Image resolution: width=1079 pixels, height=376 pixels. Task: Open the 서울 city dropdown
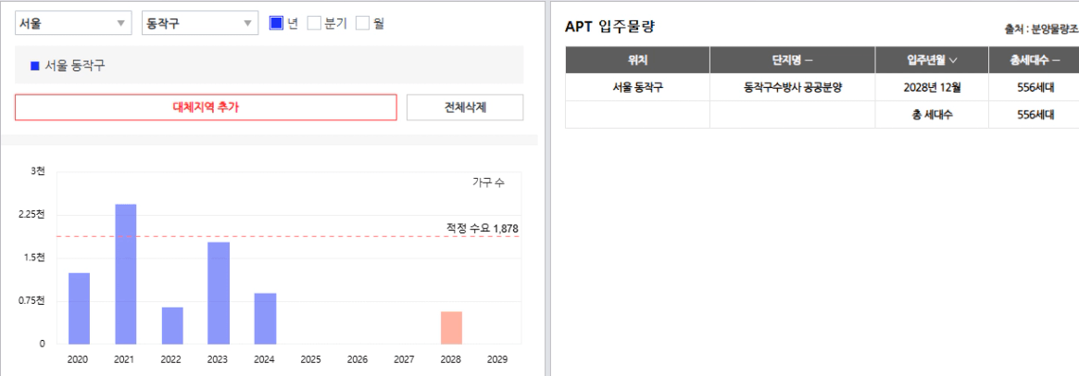[72, 23]
